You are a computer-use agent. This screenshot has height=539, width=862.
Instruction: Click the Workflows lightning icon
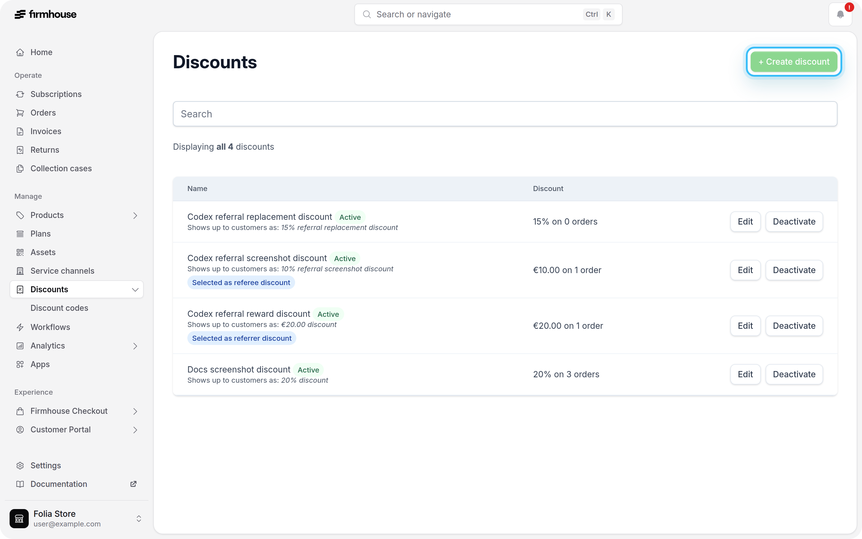20,327
